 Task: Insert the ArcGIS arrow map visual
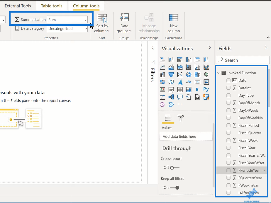(x=180, y=82)
